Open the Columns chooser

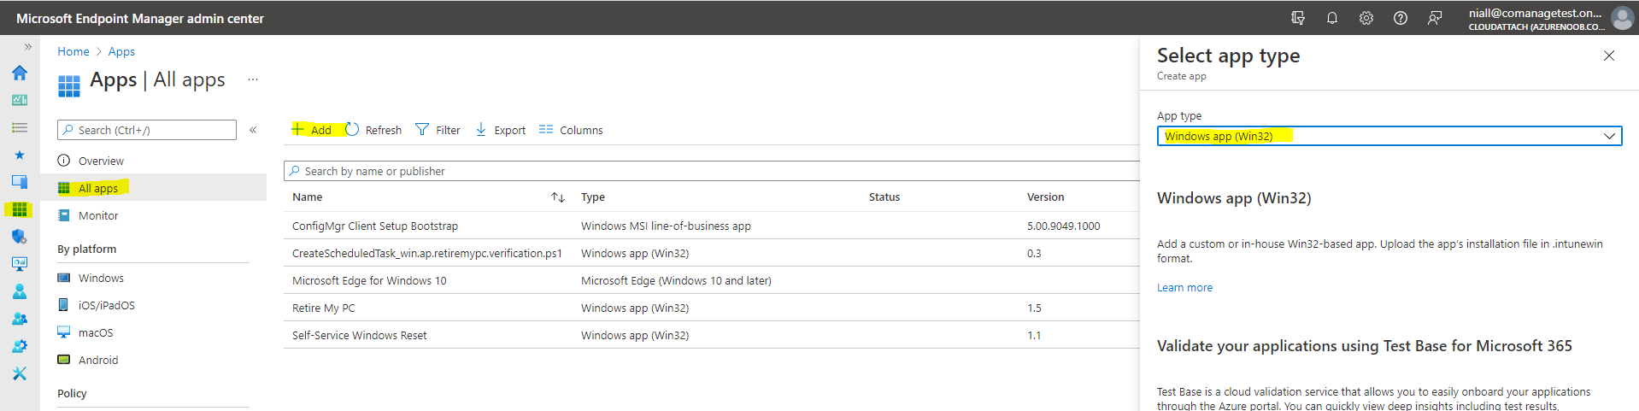pos(571,130)
